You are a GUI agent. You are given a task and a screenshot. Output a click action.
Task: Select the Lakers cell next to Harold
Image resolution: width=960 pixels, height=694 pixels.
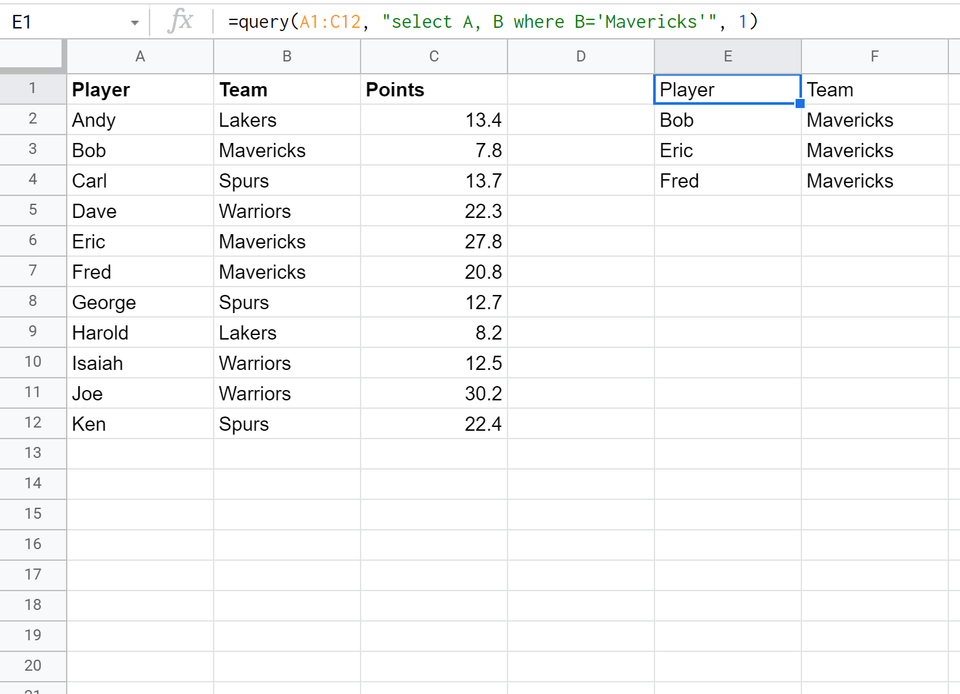click(287, 332)
